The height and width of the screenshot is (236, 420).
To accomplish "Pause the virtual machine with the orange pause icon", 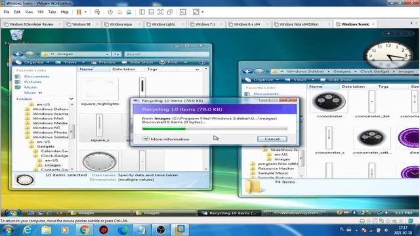I will [x=79, y=12].
